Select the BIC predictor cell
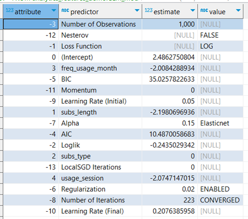This screenshot has width=248, height=219. (x=100, y=79)
